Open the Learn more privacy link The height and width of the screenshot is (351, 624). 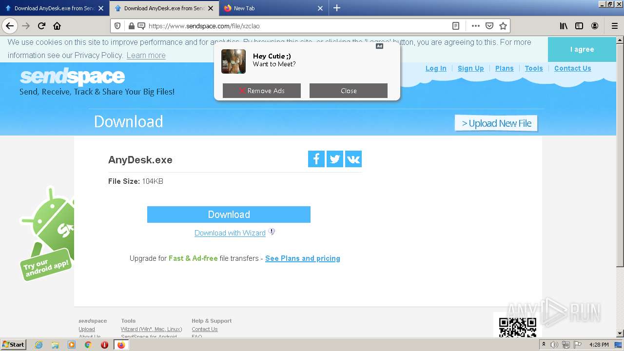146,55
